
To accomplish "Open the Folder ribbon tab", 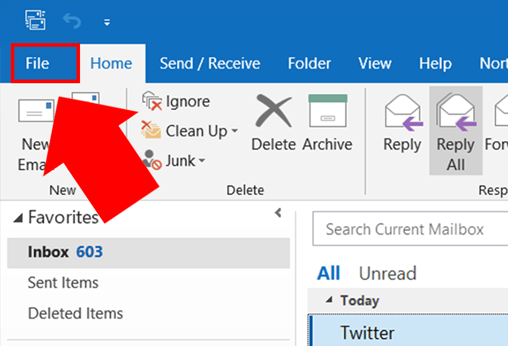I will coord(309,63).
